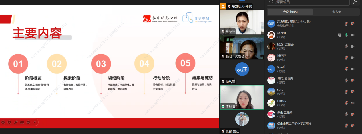Switch to the 会议中(45) tab
Image resolution: width=362 pixels, height=134 pixels.
coord(290,12)
